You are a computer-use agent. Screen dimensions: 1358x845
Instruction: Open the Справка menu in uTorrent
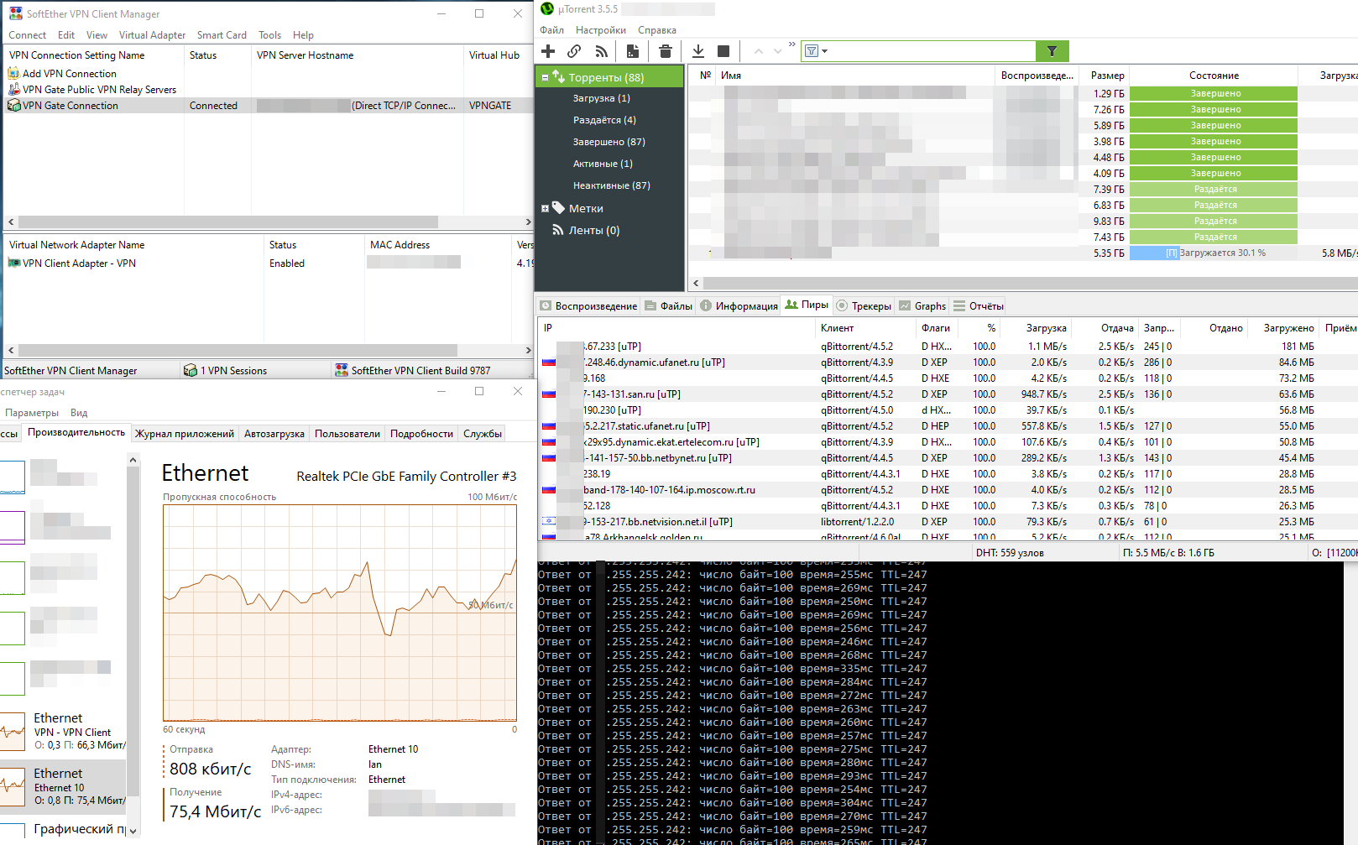[657, 30]
